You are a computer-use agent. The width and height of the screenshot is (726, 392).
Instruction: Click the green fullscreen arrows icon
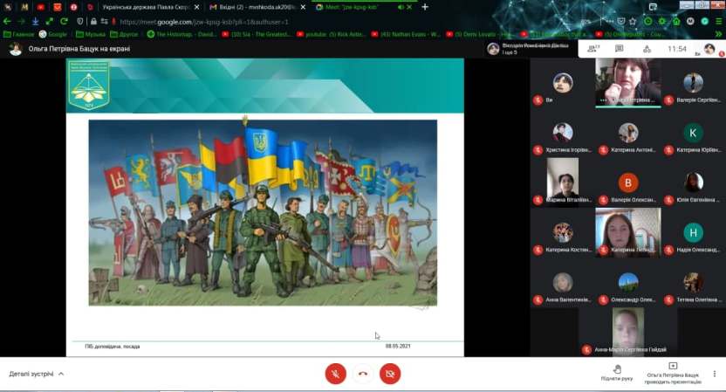[x=50, y=21]
